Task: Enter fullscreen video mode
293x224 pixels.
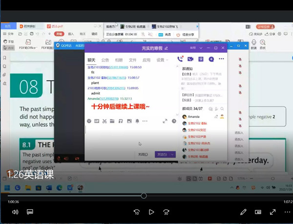Action: [x=272, y=212]
